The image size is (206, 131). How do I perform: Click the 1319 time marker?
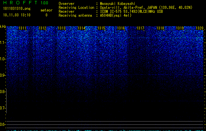click(x=180, y=28)
